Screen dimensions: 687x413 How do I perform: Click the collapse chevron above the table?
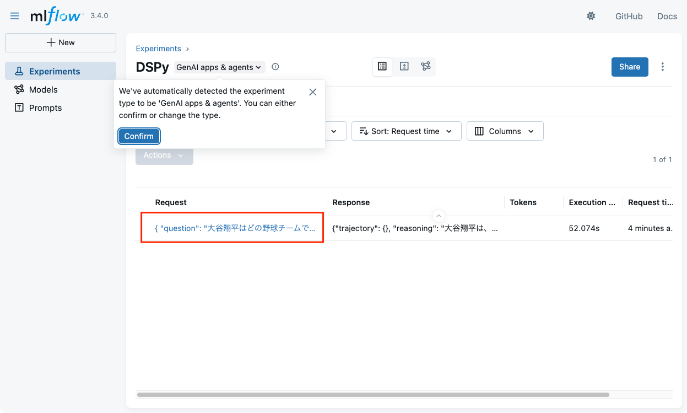click(x=439, y=216)
